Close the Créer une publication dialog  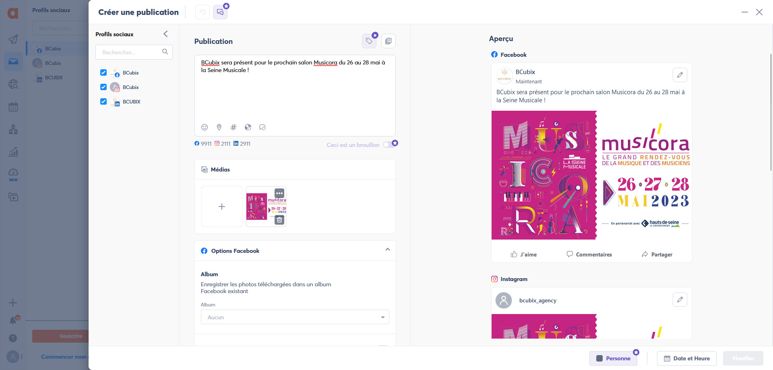click(759, 12)
